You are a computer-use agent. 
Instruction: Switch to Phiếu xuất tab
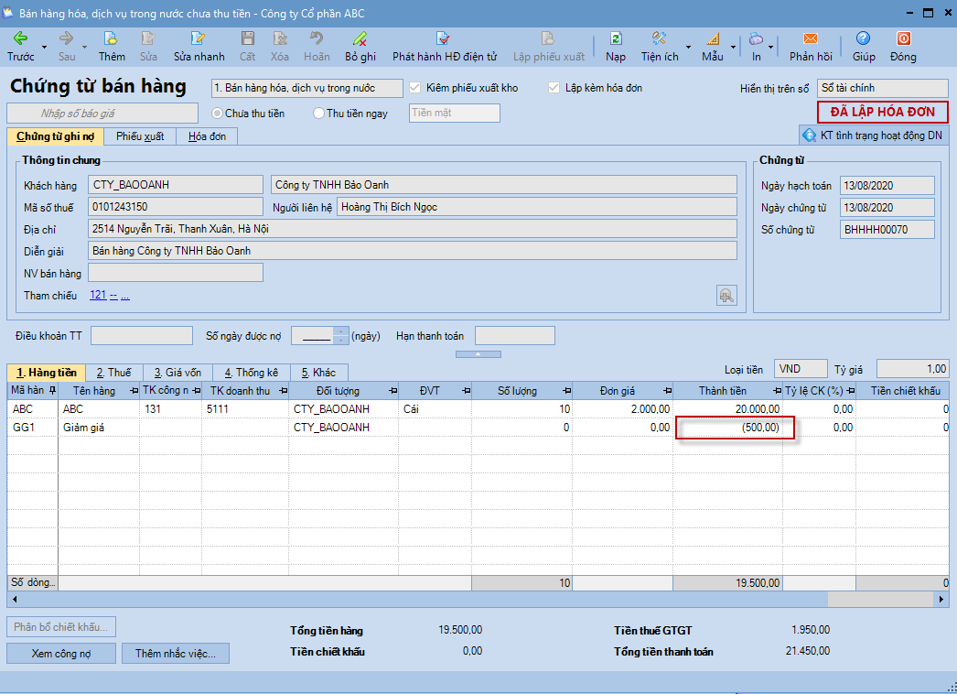[x=140, y=136]
